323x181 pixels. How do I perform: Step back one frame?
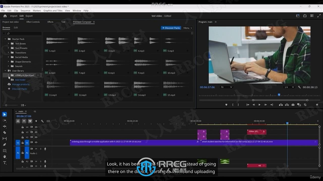tap(254, 105)
